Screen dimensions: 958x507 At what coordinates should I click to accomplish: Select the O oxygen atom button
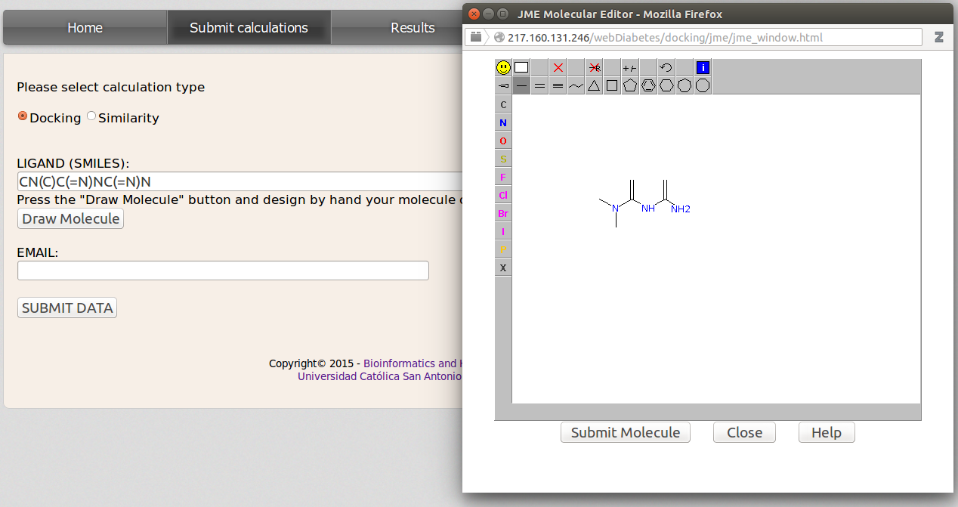tap(503, 141)
